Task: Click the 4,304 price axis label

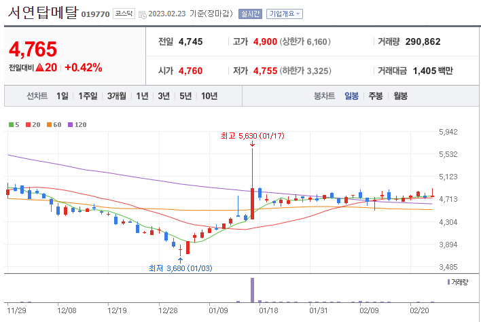Action: click(x=448, y=222)
